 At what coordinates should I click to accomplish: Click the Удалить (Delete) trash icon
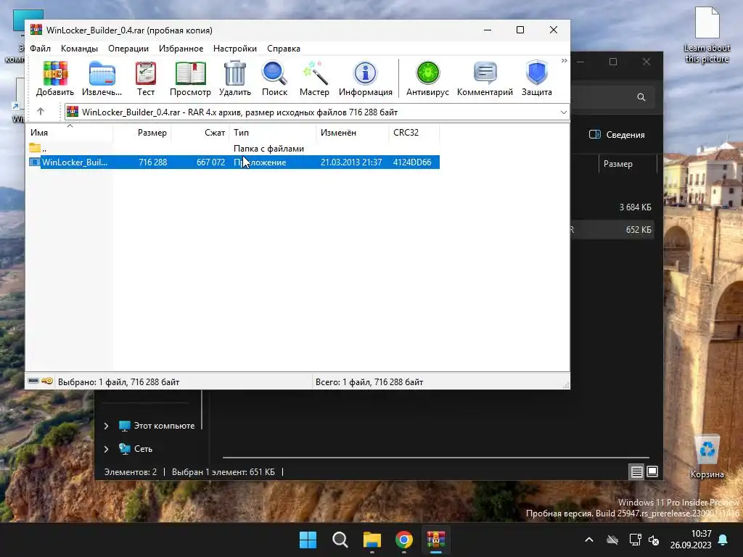pyautogui.click(x=234, y=78)
